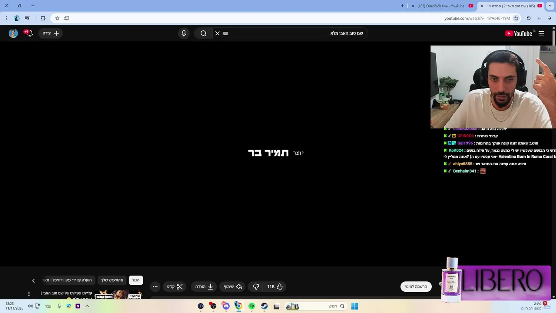Open Chrome from the taskbar
Viewport: 556px width, 313px height.
[238, 306]
